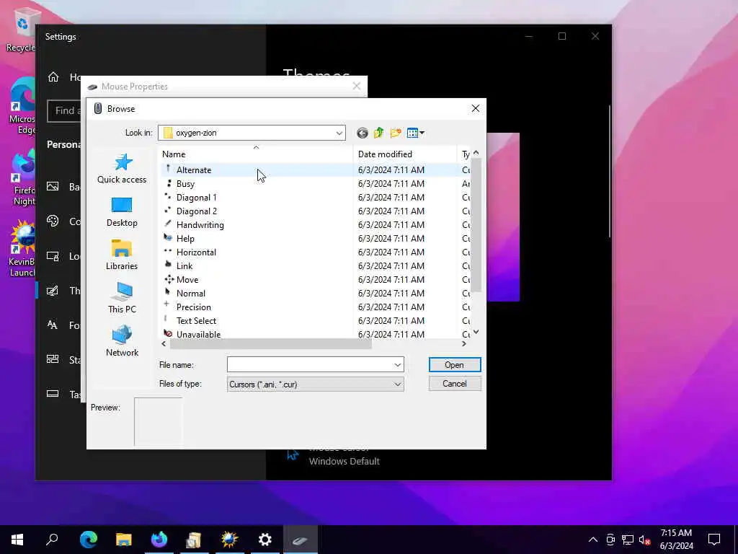The width and height of the screenshot is (738, 554).
Task: Open the View Menu icon dropdown
Action: [x=416, y=133]
